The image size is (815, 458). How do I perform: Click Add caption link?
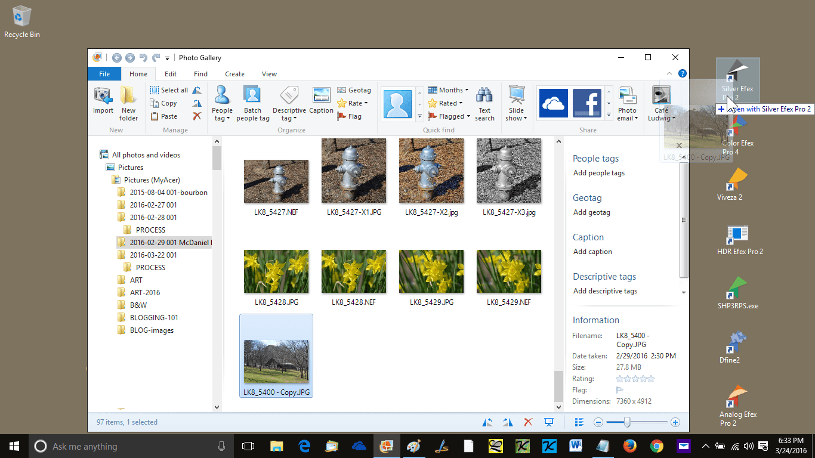[x=592, y=252]
